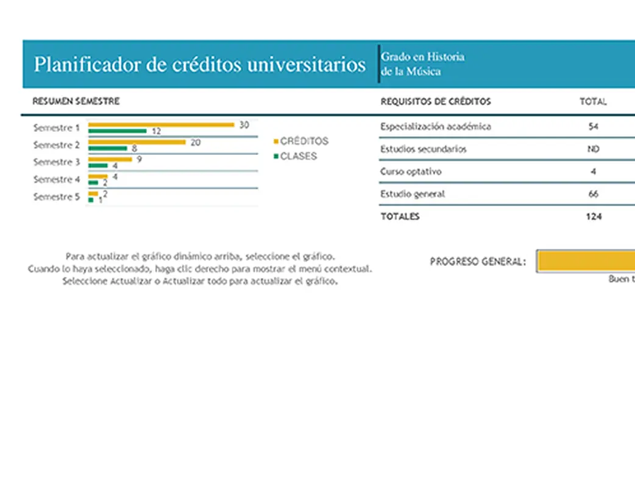635x488 pixels.
Task: Click the green clases bar for Semestre 2
Action: click(107, 148)
